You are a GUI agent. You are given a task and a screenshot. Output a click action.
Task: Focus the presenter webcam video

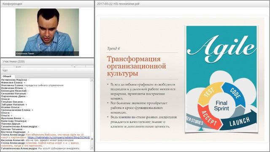(47, 32)
